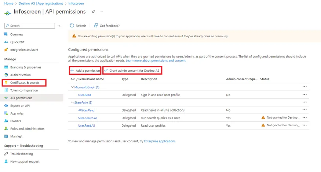Open the ellipsis menu for the SharePoint row
Image resolution: width=321 pixels, height=172 pixels.
tap(304, 102)
